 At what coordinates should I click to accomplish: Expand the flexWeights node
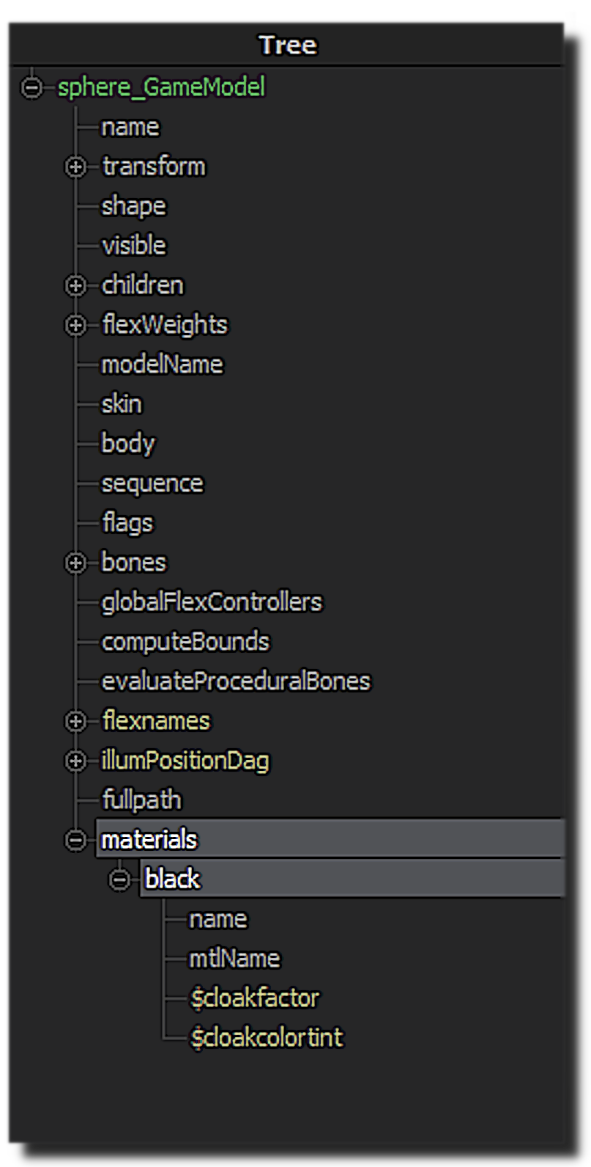tap(75, 325)
